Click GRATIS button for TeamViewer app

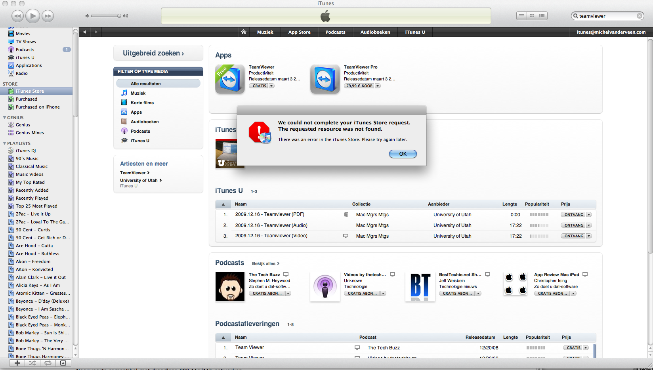coord(259,86)
